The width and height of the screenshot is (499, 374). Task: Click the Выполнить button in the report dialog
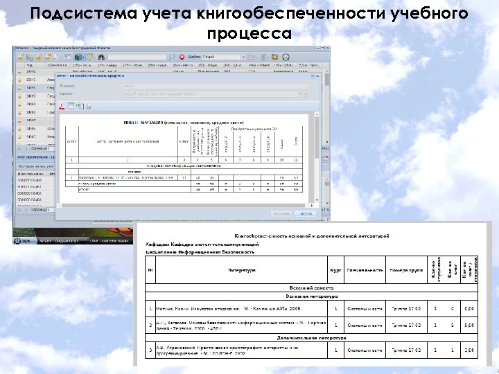click(281, 214)
